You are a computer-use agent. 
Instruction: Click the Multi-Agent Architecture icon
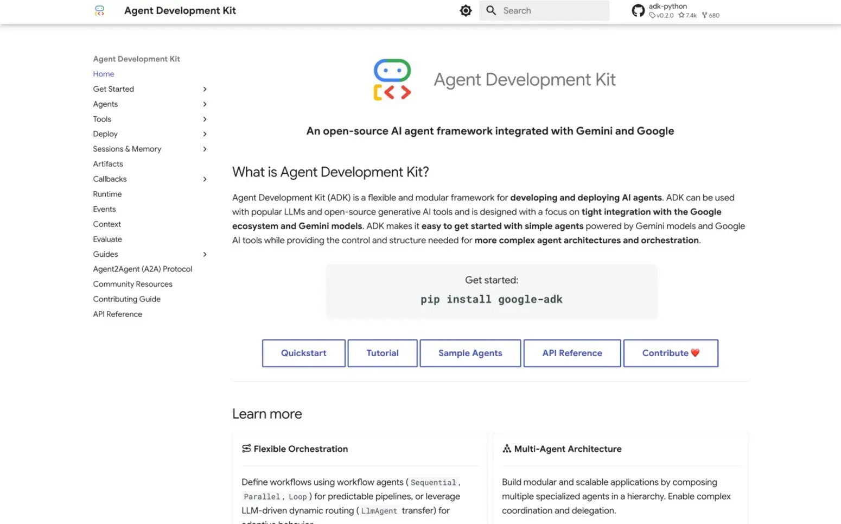click(x=507, y=449)
